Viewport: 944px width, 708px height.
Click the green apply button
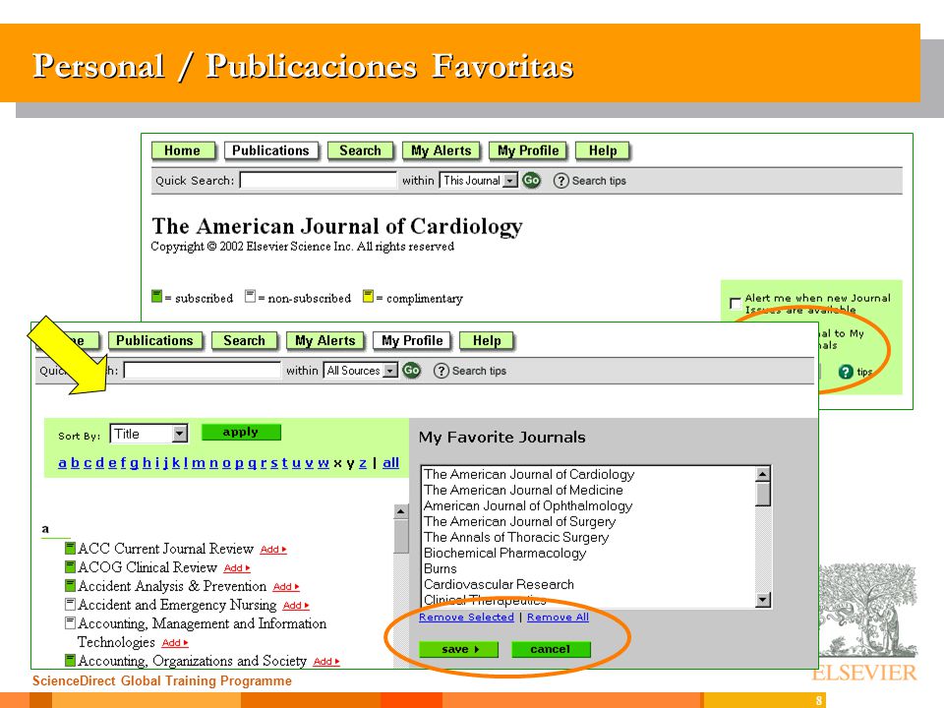tap(241, 432)
